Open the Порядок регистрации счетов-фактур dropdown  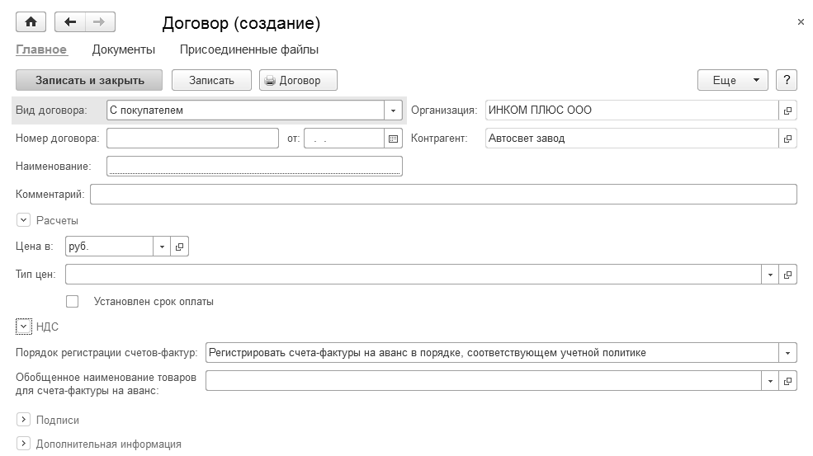click(787, 353)
